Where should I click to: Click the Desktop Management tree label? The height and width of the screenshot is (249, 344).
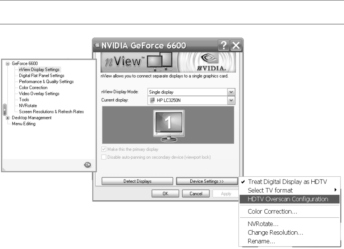point(32,118)
